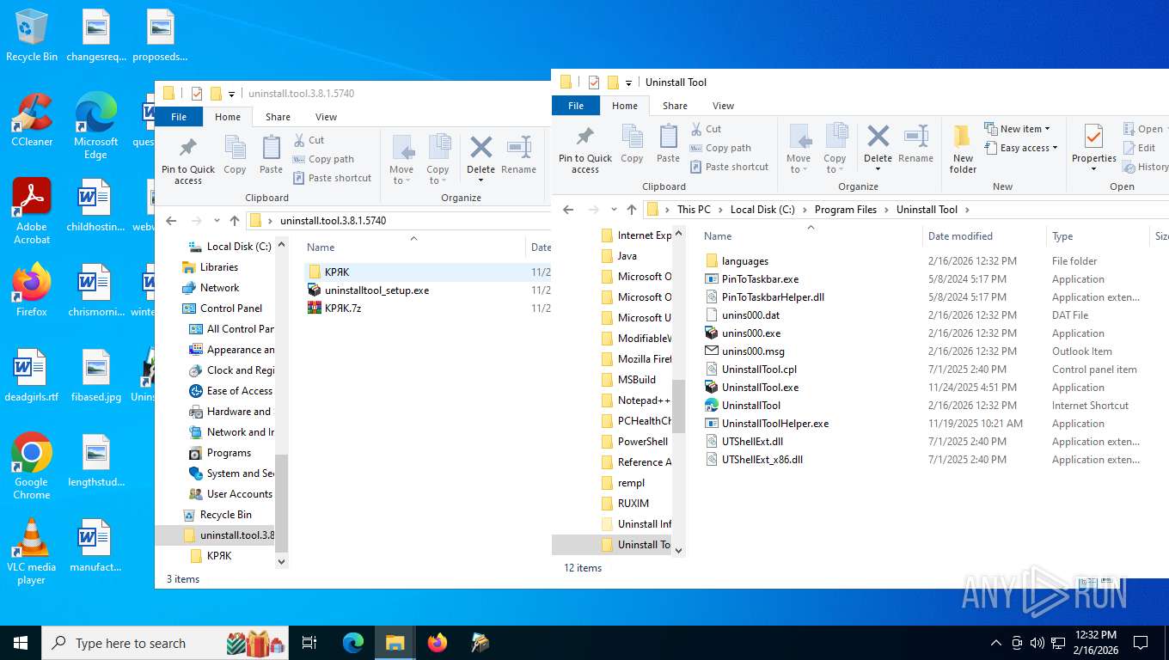Switch to Share tab in Uninstall Tool window
1169x660 pixels.
[675, 106]
